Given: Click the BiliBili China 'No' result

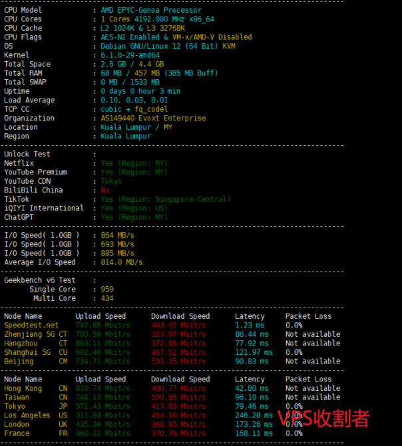Looking at the screenshot, I should (x=105, y=190).
